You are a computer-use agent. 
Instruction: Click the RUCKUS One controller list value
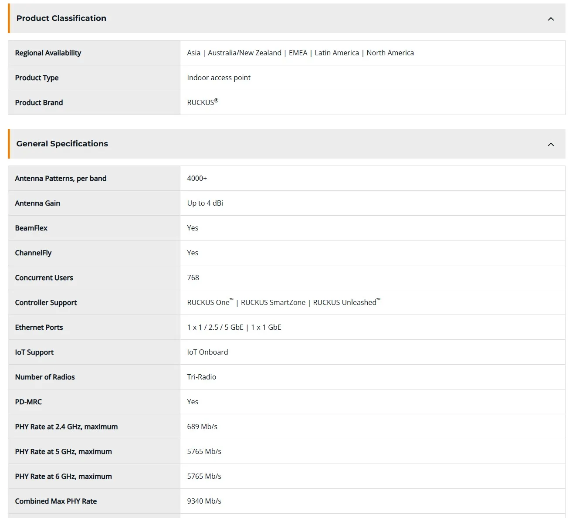pos(284,302)
